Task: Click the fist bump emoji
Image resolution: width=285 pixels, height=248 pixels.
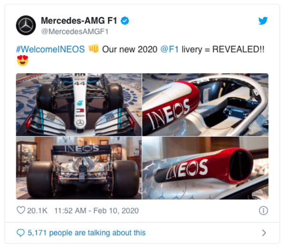Action: click(94, 49)
